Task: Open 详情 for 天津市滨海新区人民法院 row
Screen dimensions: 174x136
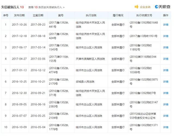Action: [166, 59]
